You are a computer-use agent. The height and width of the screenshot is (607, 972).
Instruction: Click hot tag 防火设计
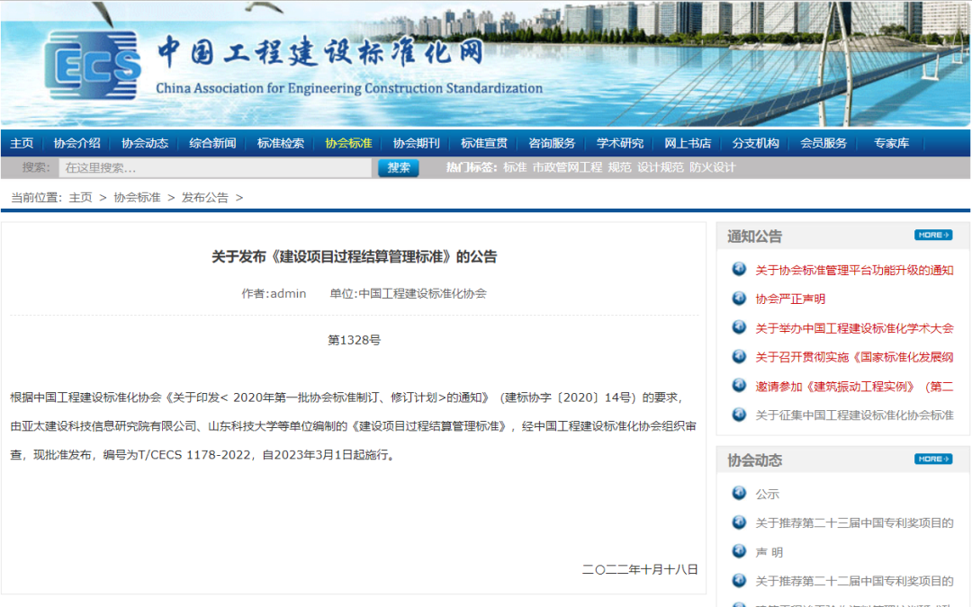click(x=712, y=167)
